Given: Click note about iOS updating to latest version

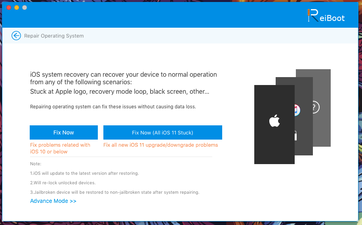Looking at the screenshot, I should click(84, 173).
